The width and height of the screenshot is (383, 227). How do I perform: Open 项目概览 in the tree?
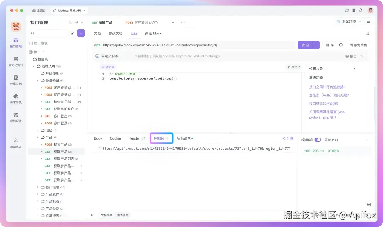point(38,44)
